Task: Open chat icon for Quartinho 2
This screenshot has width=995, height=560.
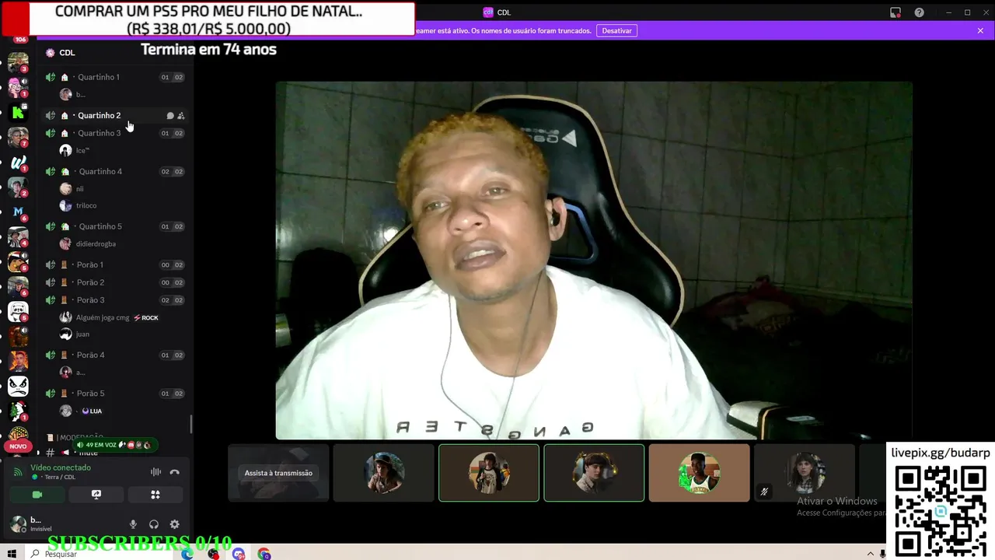Action: (x=170, y=116)
